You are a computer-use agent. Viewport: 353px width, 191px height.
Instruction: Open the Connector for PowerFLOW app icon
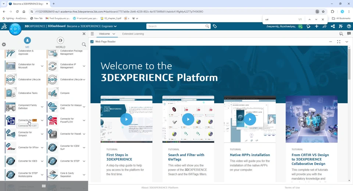click(53, 120)
